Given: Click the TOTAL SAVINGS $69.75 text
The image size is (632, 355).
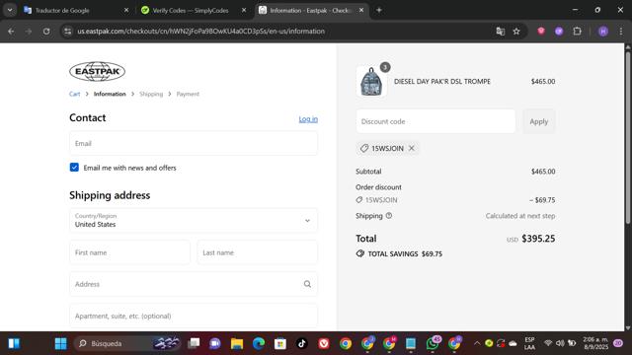Looking at the screenshot, I should pos(405,254).
